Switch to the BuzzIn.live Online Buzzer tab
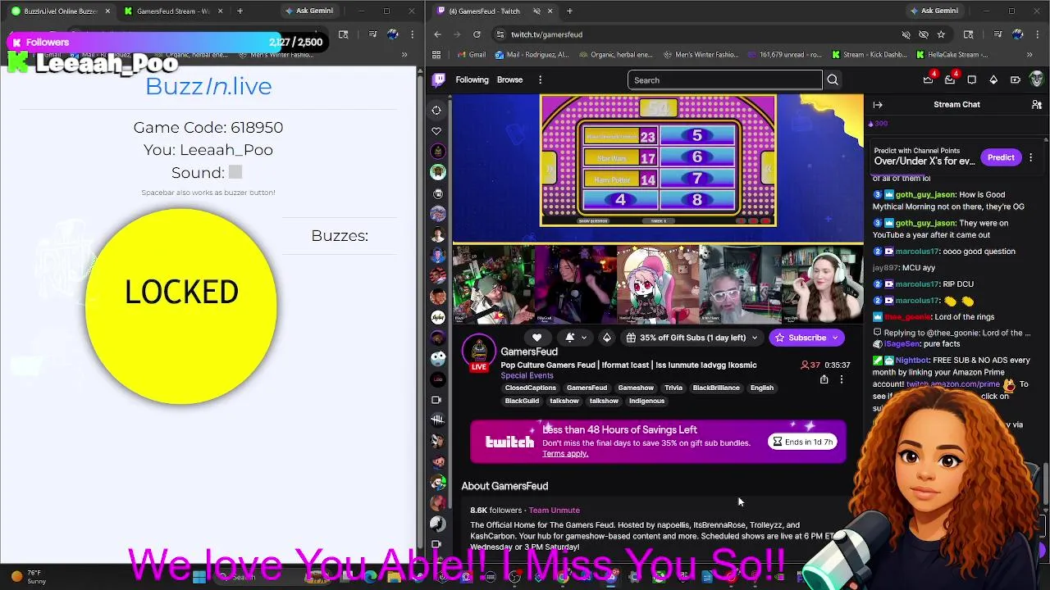 (60, 11)
